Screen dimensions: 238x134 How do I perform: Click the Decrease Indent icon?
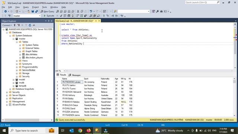click(113, 16)
